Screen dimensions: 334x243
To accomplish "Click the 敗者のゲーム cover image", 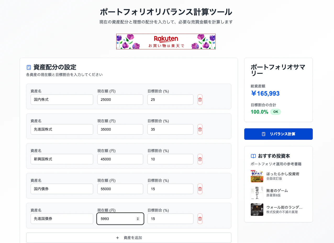I will coord(257,193).
